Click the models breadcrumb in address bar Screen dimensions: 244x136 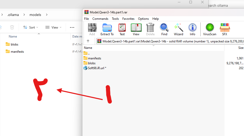(x=35, y=15)
